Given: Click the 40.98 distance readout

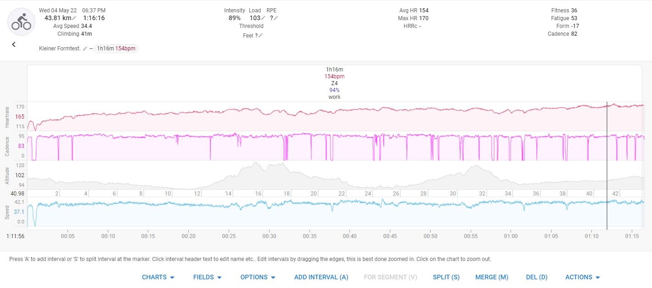Looking at the screenshot, I should click(17, 194).
